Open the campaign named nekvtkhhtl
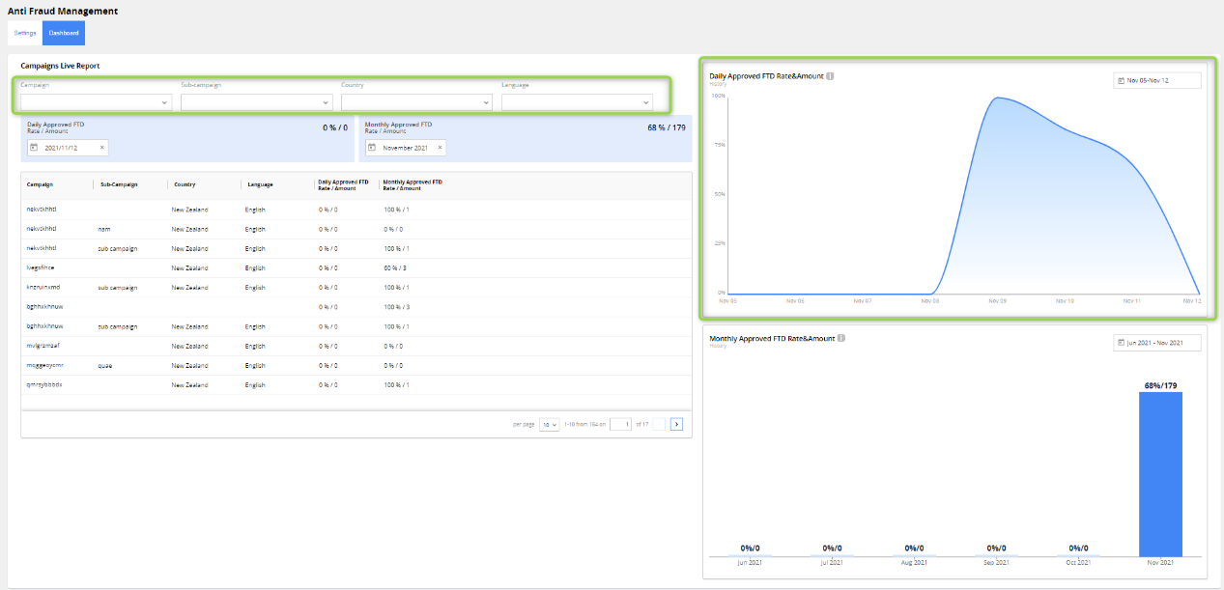The width and height of the screenshot is (1224, 590). pyautogui.click(x=40, y=210)
